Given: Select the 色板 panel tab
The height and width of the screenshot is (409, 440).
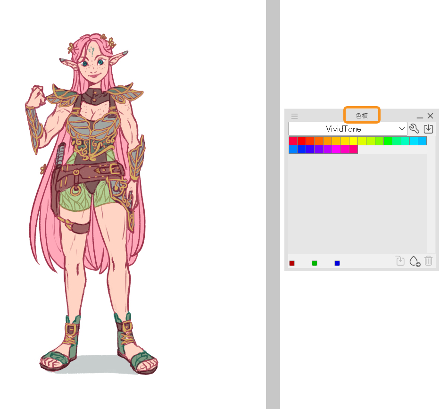Looking at the screenshot, I should 362,116.
